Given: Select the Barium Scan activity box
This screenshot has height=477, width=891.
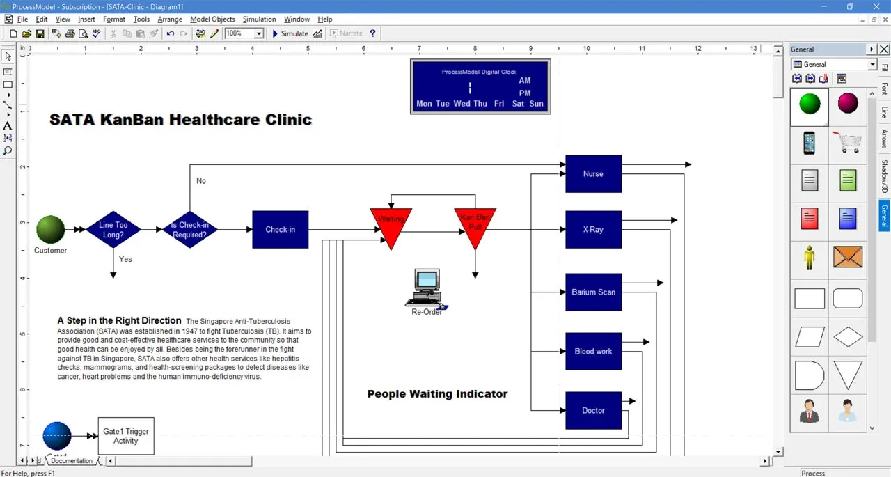Looking at the screenshot, I should (593, 292).
